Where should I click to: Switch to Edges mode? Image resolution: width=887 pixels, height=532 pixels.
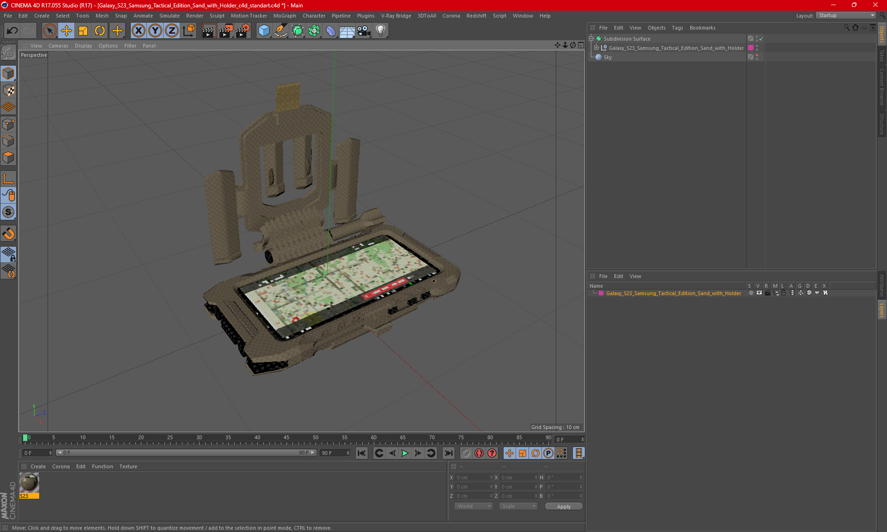click(8, 141)
